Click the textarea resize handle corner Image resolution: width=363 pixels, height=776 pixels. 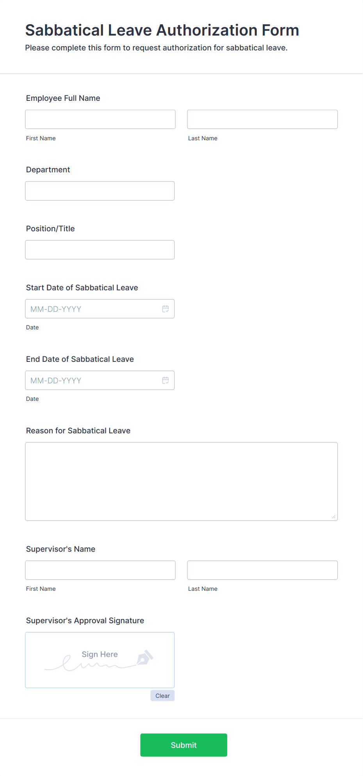click(334, 517)
